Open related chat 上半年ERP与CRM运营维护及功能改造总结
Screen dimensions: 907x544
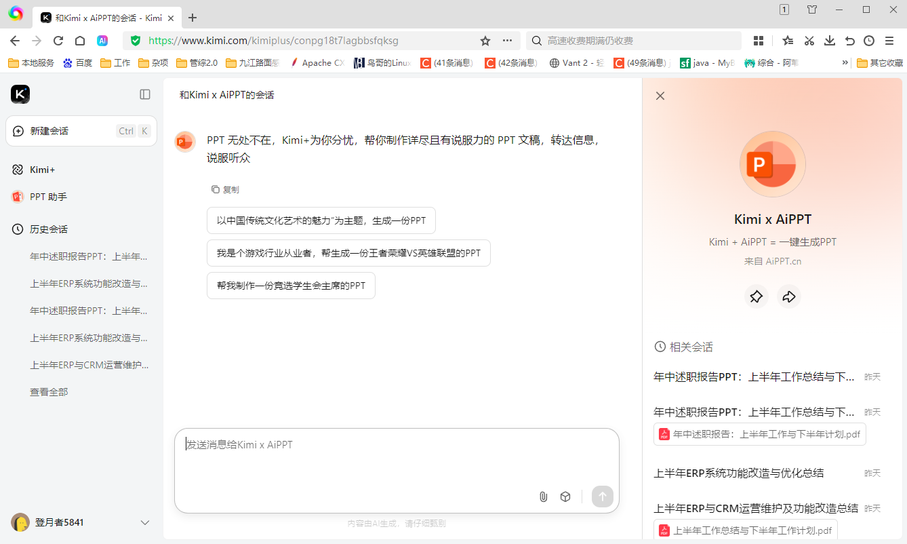point(756,508)
